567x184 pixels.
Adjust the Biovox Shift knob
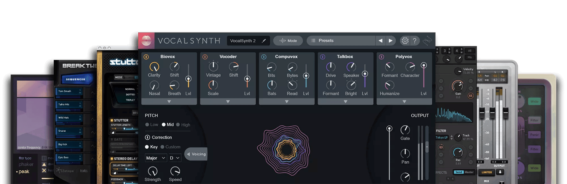[x=174, y=67]
